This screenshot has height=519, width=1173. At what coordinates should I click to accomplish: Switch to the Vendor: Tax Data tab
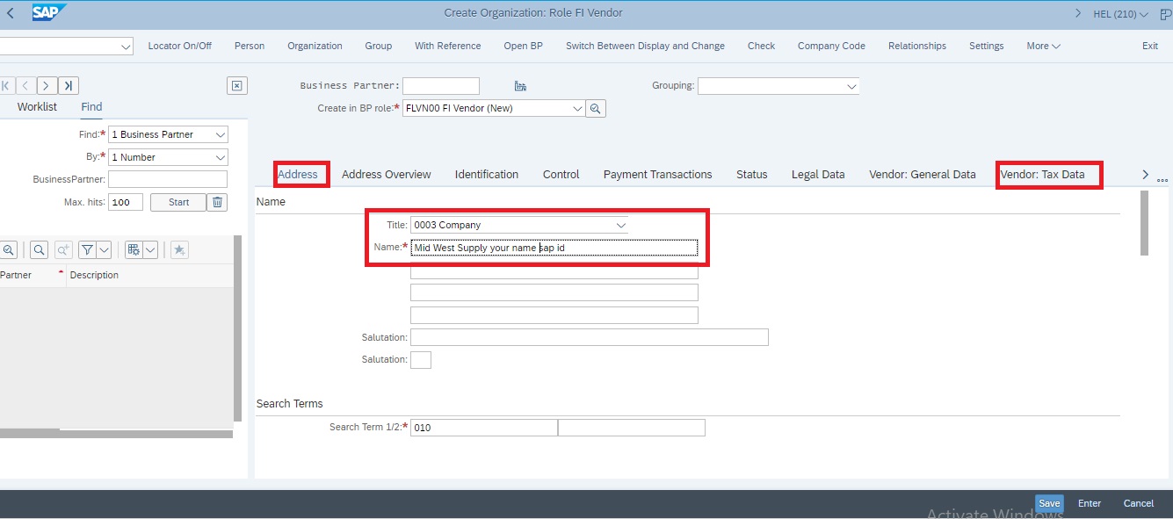pyautogui.click(x=1048, y=175)
